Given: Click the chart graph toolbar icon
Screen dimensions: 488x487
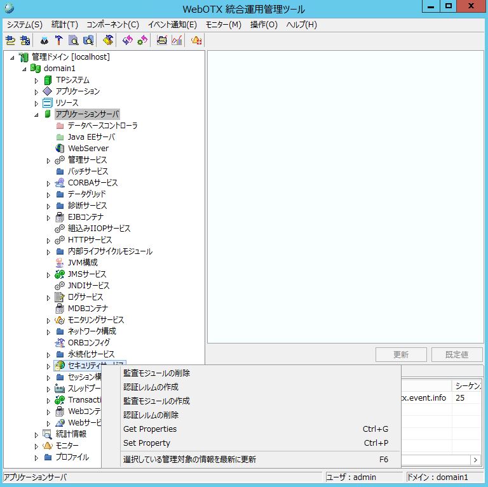Looking at the screenshot, I should coord(177,41).
